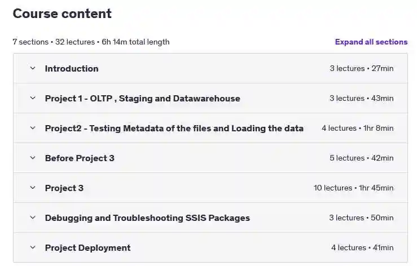Click chevron next to Project2 - Testing Metadata
This screenshot has width=417, height=266.
click(33, 128)
